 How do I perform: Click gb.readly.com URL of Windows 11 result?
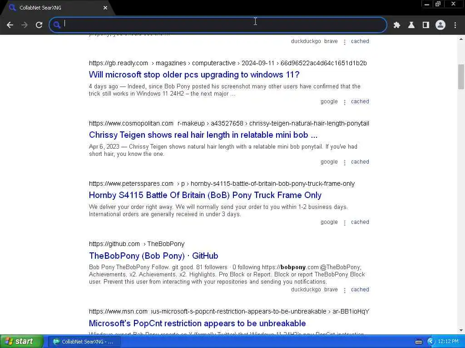click(x=228, y=63)
